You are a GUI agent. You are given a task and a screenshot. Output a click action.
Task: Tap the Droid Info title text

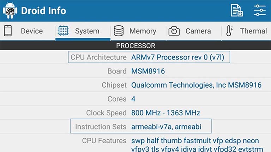[43, 11]
